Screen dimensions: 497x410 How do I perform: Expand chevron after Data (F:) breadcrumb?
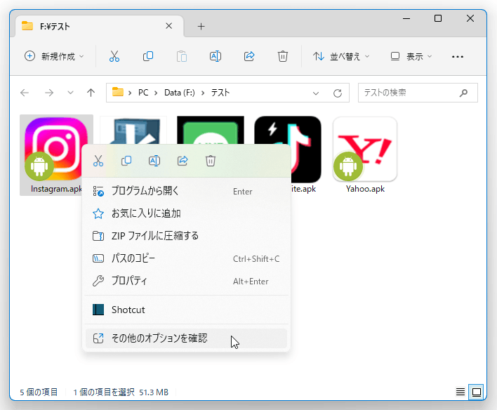coord(203,93)
